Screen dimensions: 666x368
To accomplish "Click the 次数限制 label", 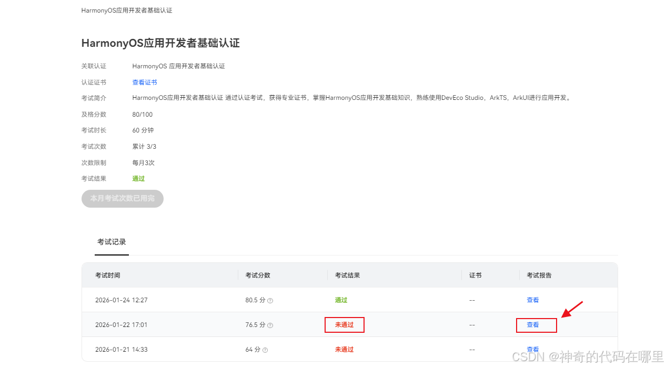I will tap(94, 163).
